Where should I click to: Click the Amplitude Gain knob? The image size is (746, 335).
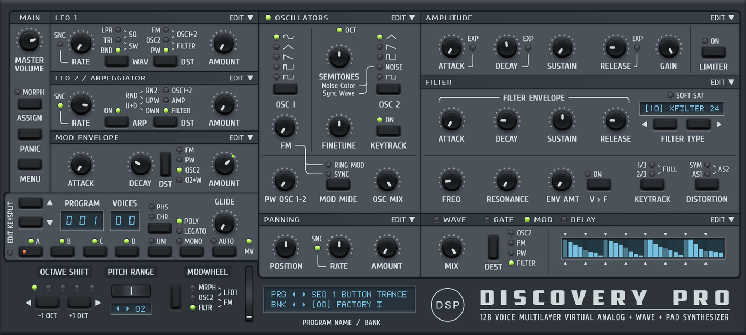(668, 47)
